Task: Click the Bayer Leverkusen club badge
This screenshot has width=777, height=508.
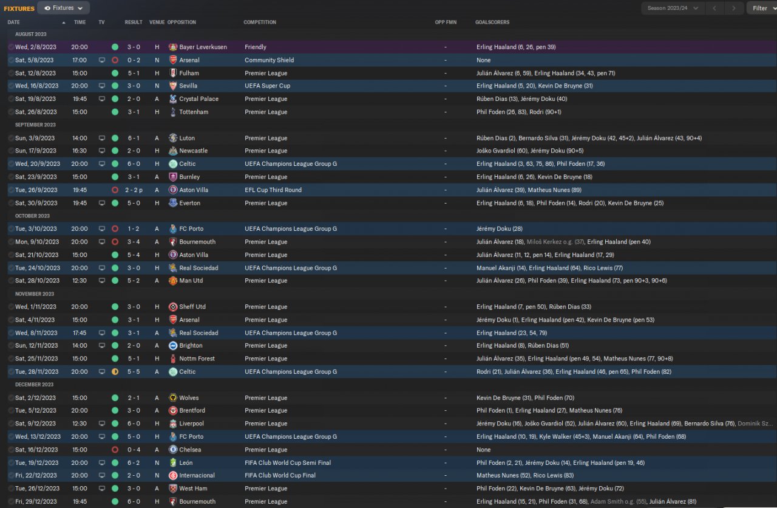Action: [173, 47]
